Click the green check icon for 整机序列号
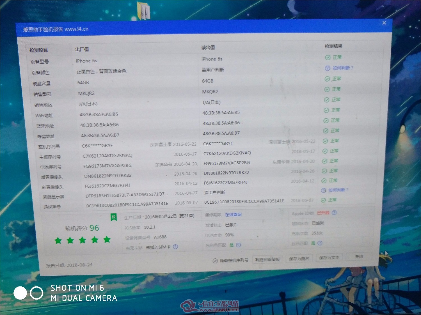The width and height of the screenshot is (421, 315). pyautogui.click(x=325, y=141)
